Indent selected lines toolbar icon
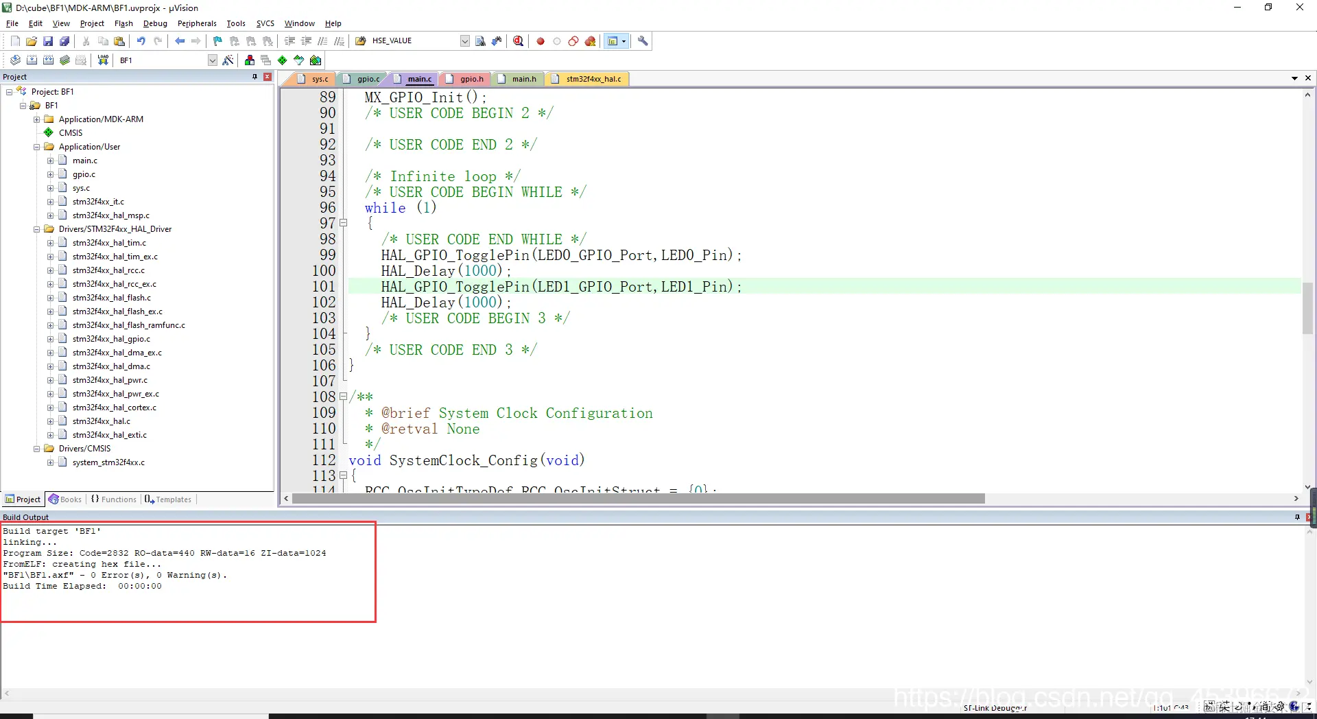1317x719 pixels. pyautogui.click(x=289, y=41)
